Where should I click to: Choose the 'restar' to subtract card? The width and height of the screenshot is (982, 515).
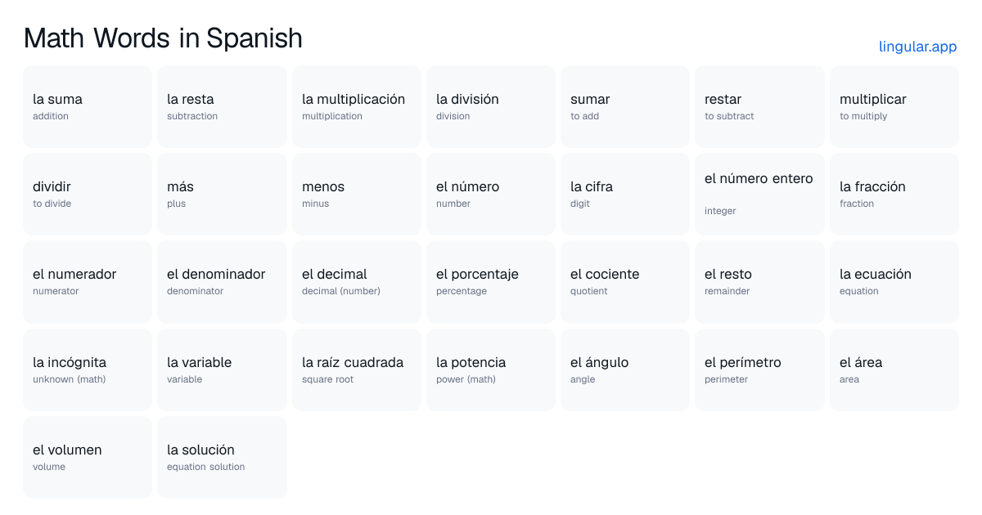click(759, 106)
